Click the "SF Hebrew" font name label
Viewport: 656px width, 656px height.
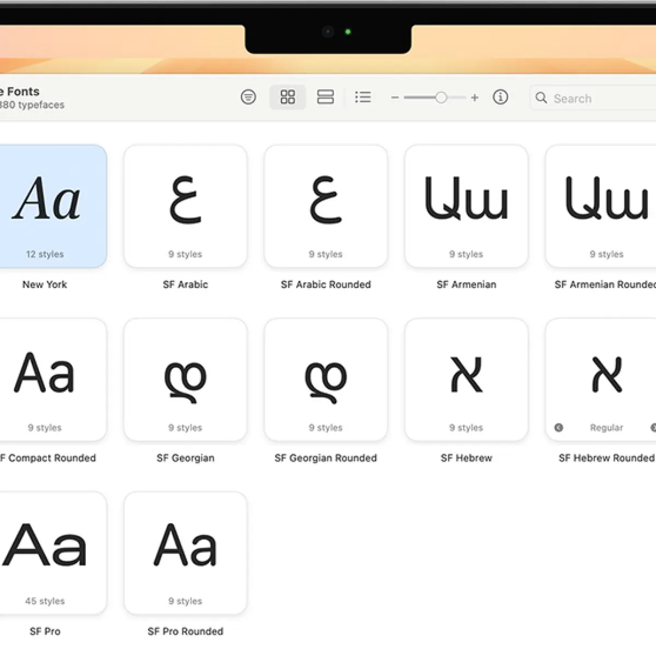466,458
